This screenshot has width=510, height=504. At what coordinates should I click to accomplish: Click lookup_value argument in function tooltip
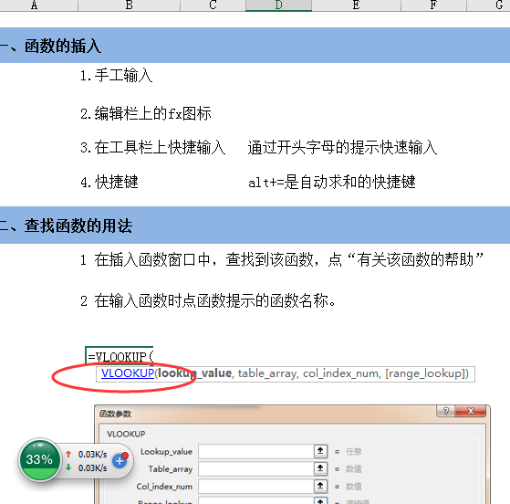pos(195,373)
